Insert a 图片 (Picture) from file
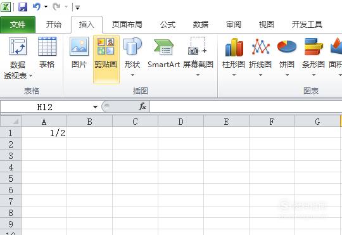 79,53
